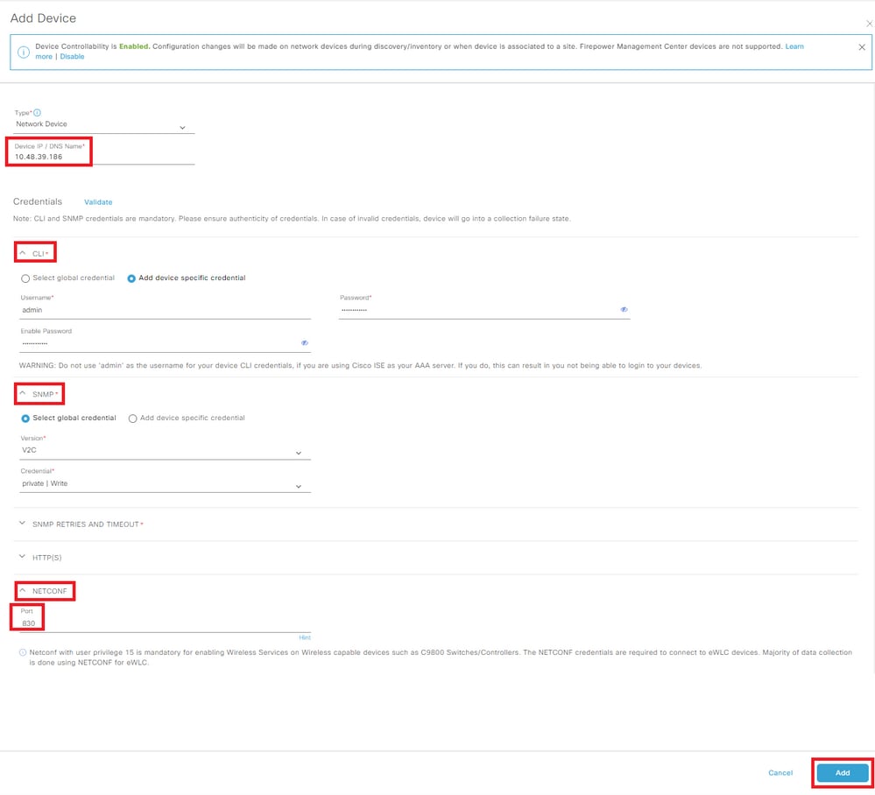The height and width of the screenshot is (795, 875).
Task: Dismiss the Device Controllability banner
Action: pyautogui.click(x=862, y=47)
